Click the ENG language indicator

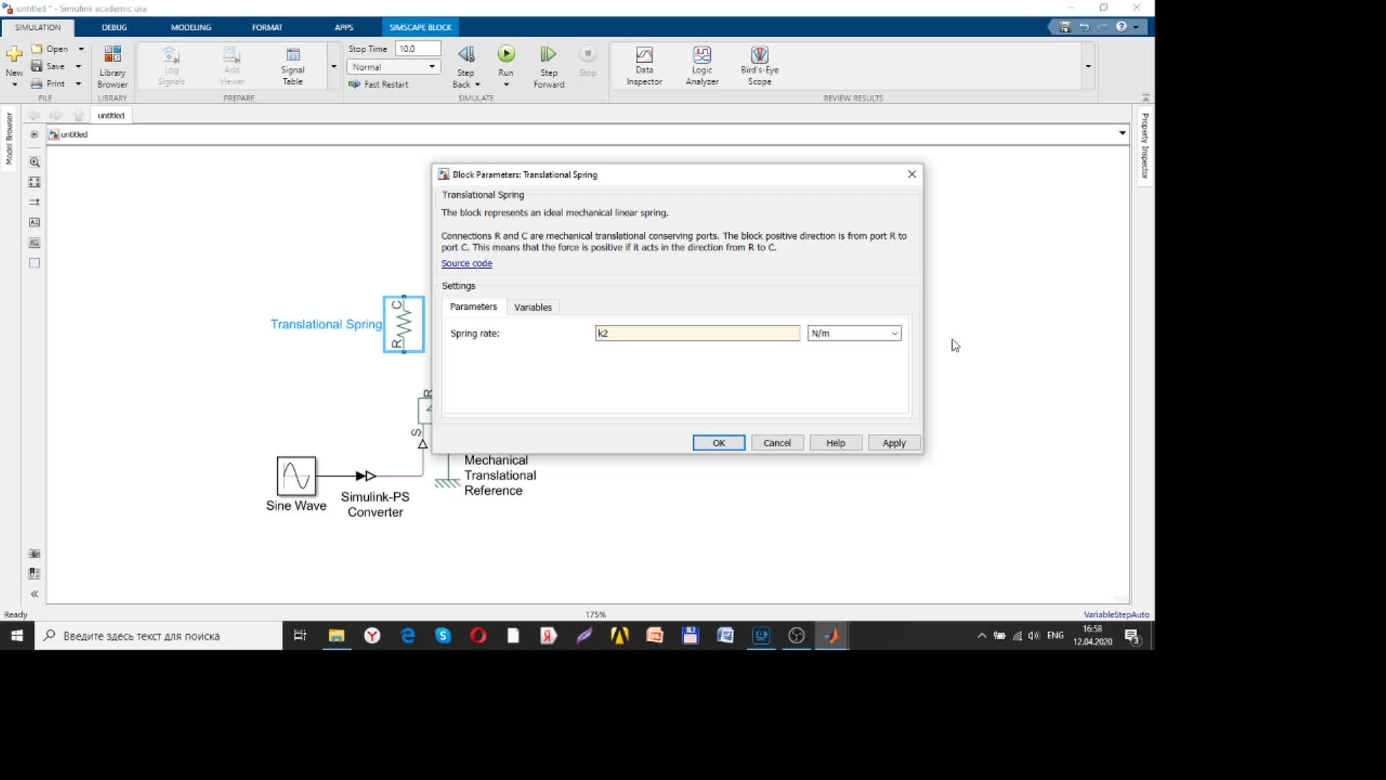1055,636
